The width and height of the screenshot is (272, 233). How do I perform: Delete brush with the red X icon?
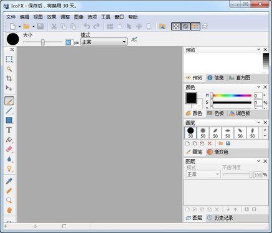click(210, 144)
